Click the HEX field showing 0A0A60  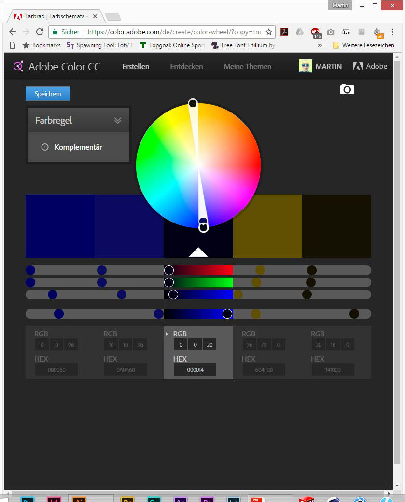(126, 369)
